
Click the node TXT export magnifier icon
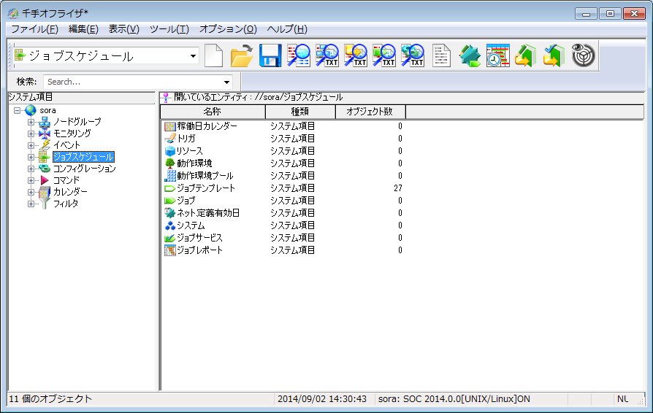[x=327, y=55]
